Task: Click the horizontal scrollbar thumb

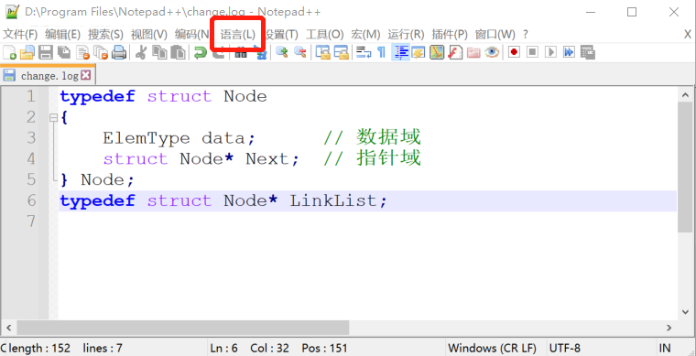Action: coord(183,328)
